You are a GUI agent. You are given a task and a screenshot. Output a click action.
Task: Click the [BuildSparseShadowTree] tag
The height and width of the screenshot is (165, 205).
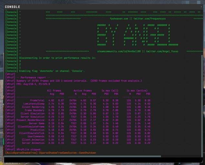pos(21,153)
